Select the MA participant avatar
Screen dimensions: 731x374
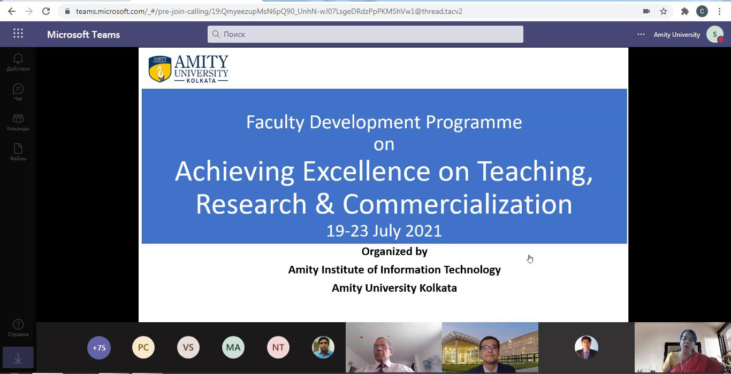233,347
